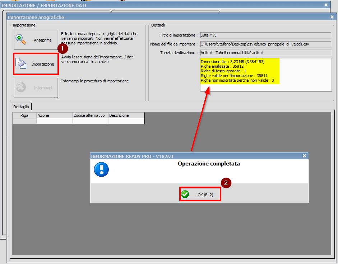
Task: Select the Dettaglio tab
Action: (x=21, y=107)
